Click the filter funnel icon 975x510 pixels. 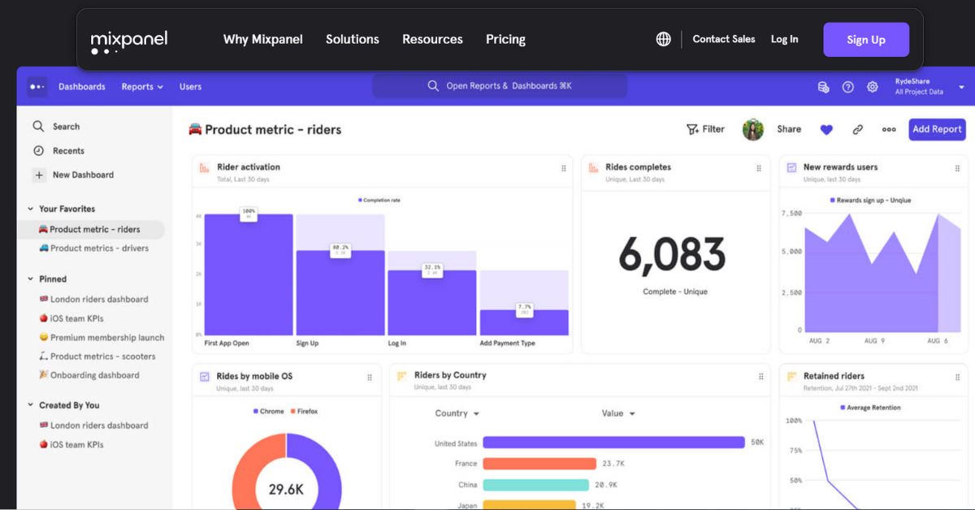coord(692,129)
